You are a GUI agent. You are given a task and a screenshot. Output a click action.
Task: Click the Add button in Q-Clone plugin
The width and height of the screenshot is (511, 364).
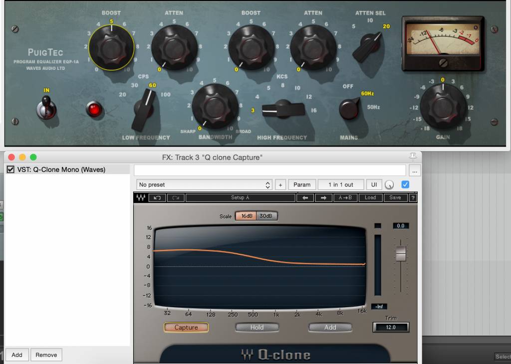[x=330, y=327]
